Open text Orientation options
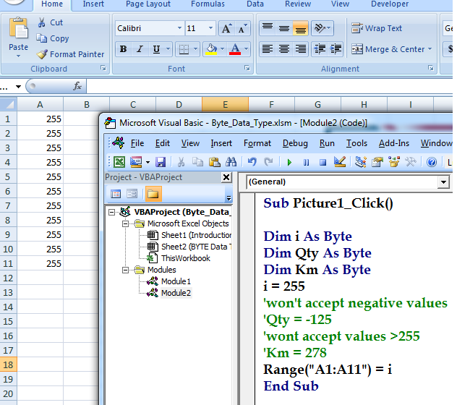The width and height of the screenshot is (457, 405). coord(322,28)
